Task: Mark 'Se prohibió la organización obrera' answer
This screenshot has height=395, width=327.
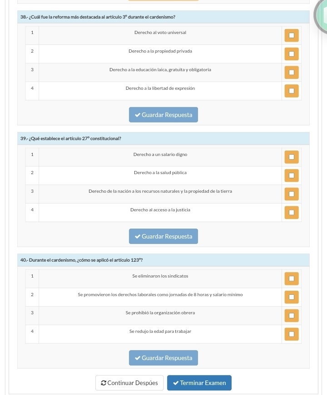Action: pyautogui.click(x=292, y=316)
